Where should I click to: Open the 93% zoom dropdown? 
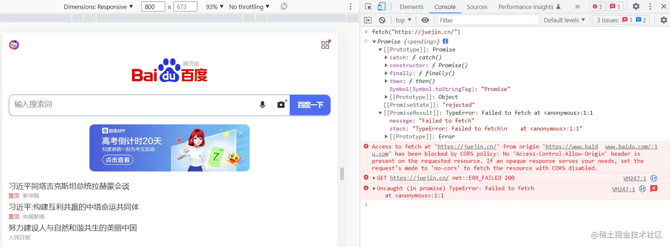pos(215,7)
